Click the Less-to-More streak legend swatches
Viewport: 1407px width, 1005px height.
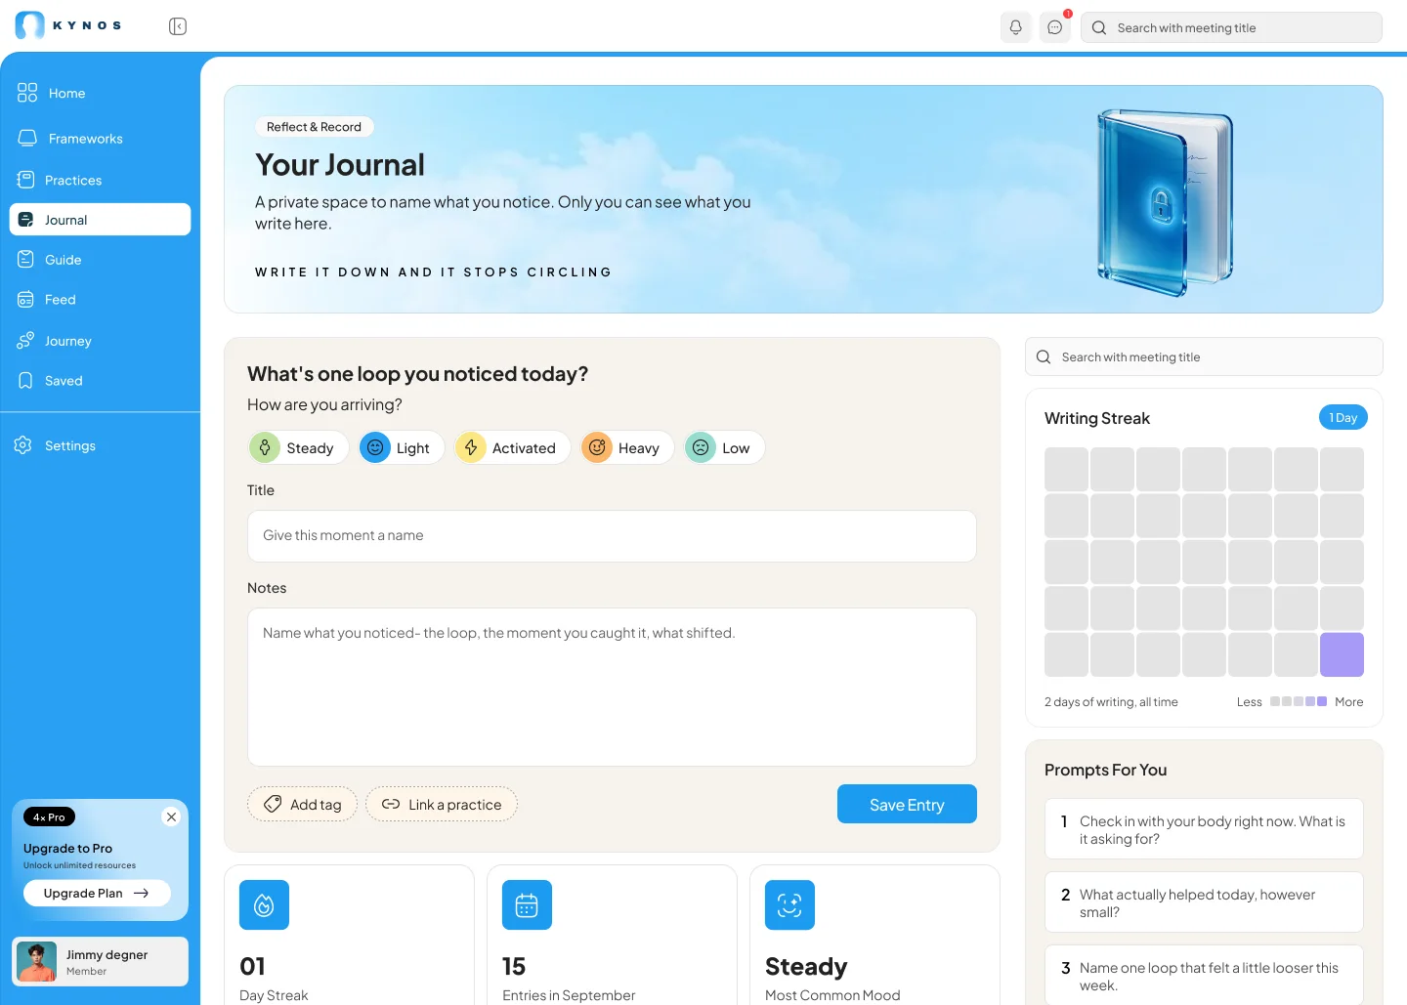pos(1299,701)
